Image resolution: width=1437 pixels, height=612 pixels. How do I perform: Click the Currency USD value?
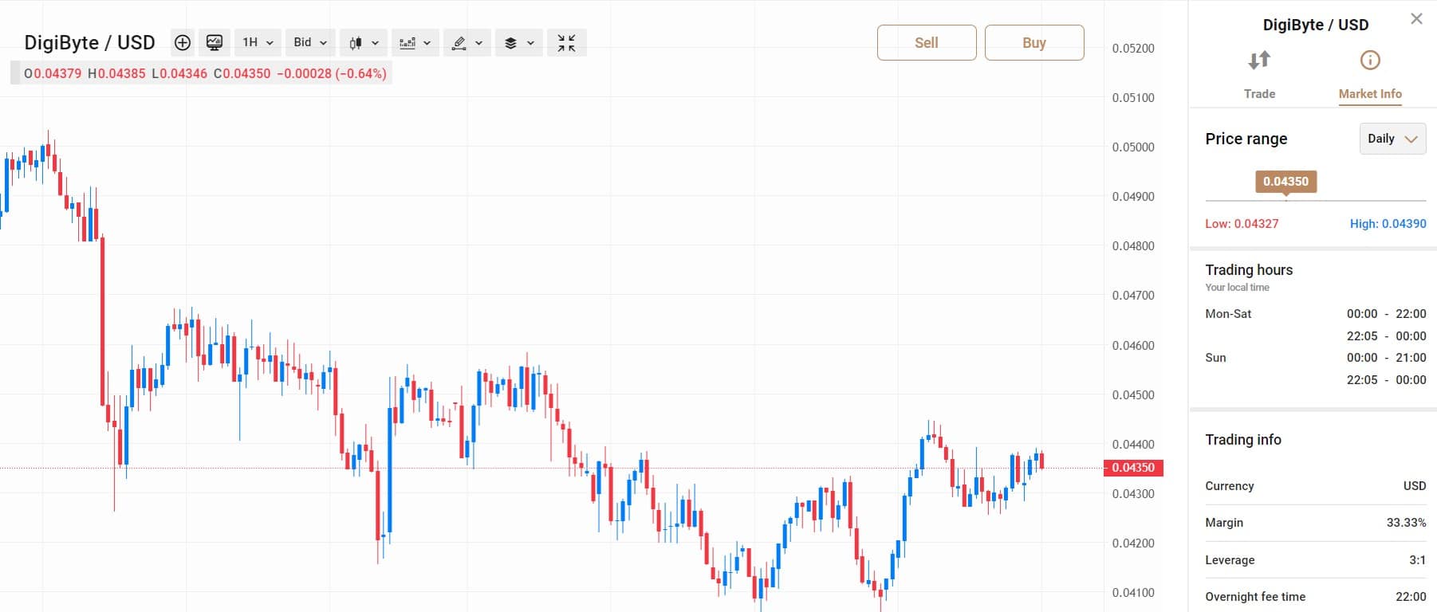(x=1415, y=486)
